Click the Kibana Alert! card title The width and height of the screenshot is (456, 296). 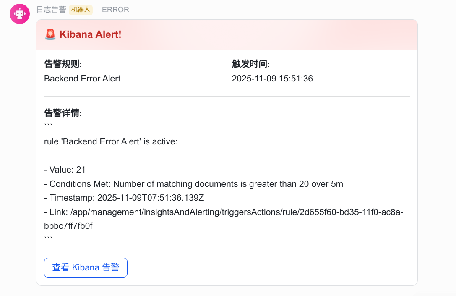pos(90,34)
